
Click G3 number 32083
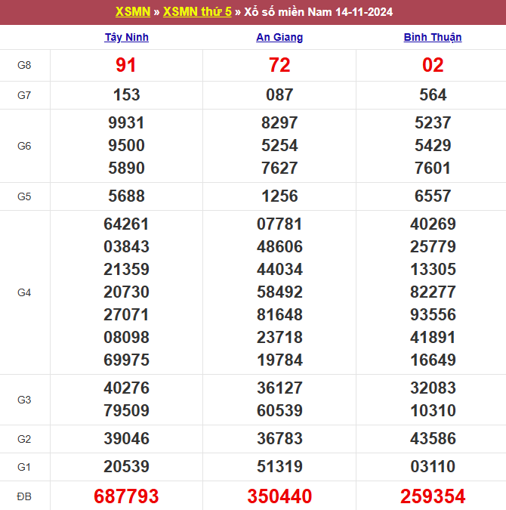pos(433,388)
